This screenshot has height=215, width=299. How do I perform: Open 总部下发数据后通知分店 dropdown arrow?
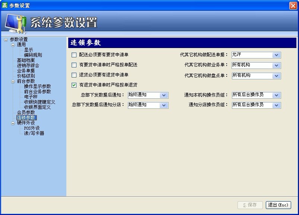[x=164, y=105]
